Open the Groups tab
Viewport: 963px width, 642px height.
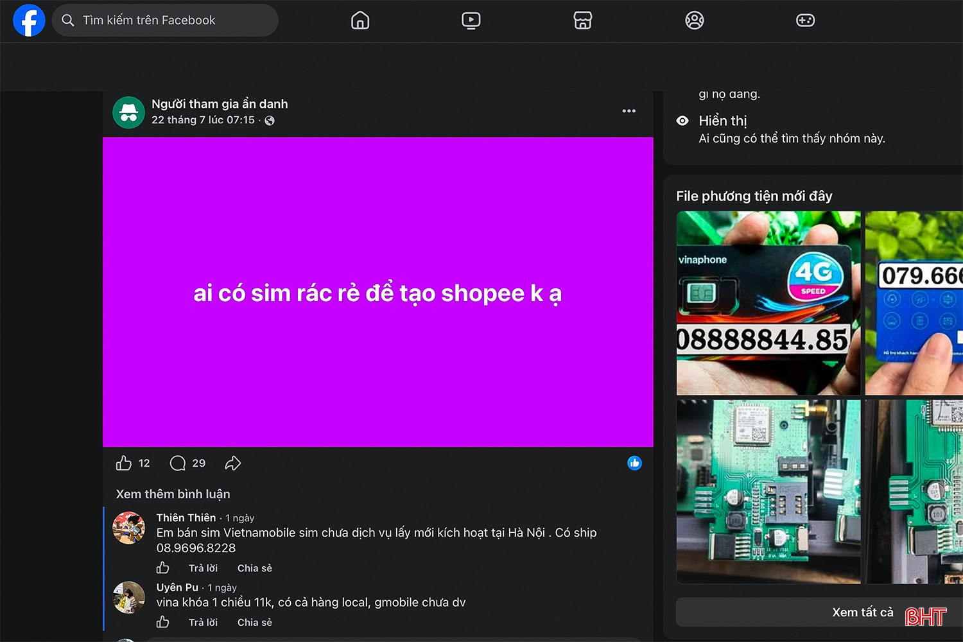pos(695,21)
